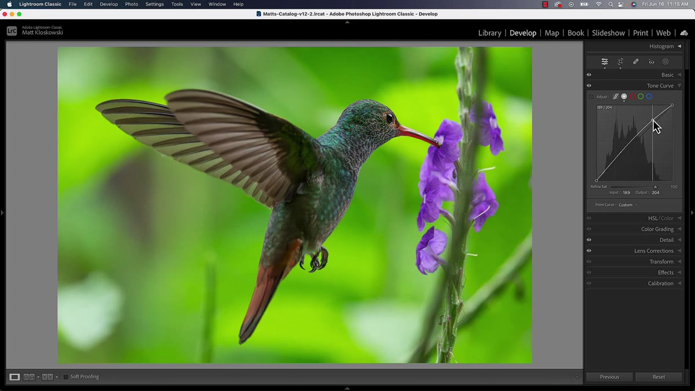Open the Settings menu
Viewport: 695px width, 391px height.
click(155, 4)
